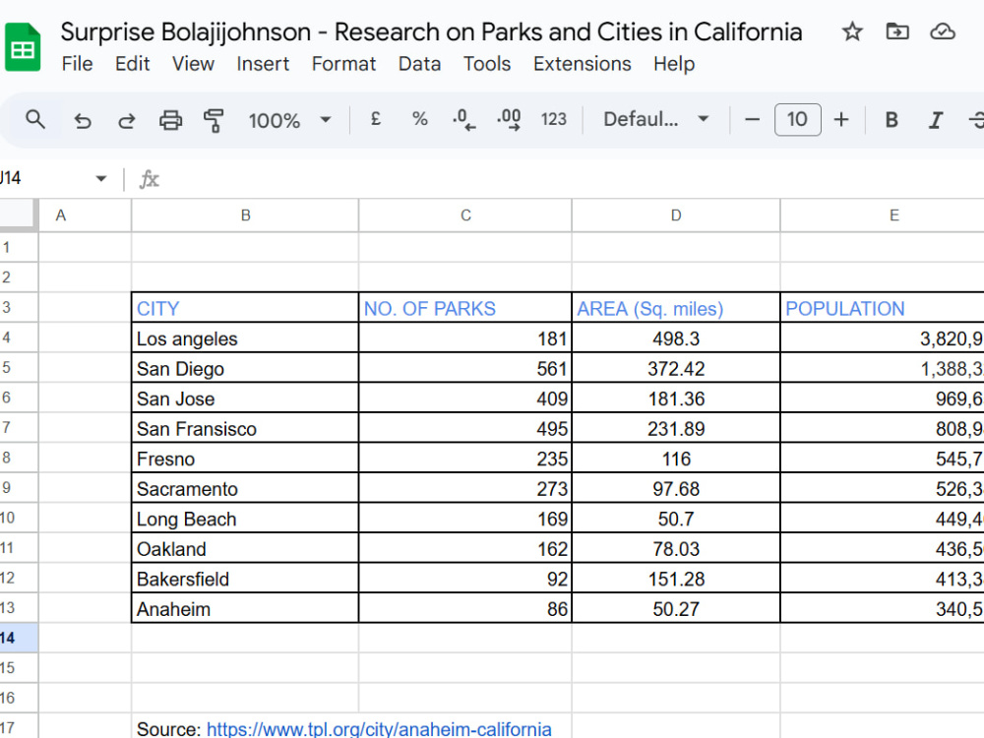
Task: Click the search menus magnifier icon
Action: point(35,119)
